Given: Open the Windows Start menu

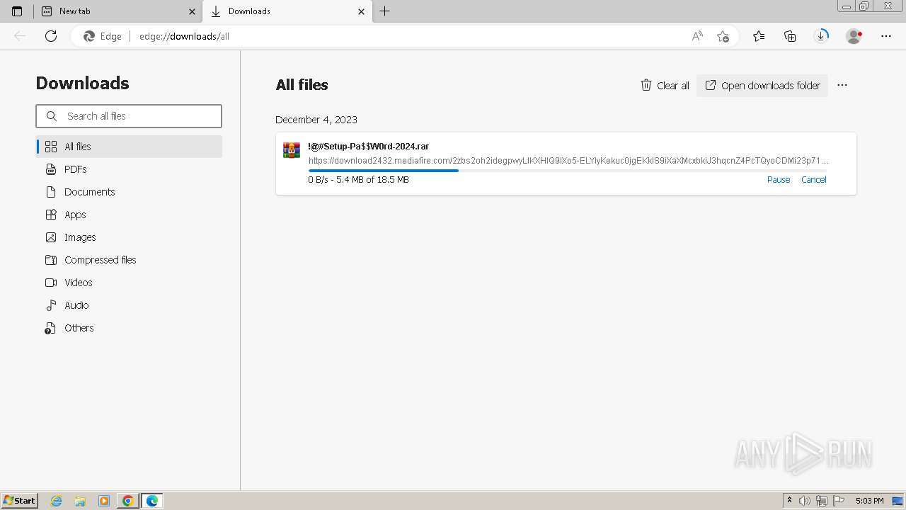Looking at the screenshot, I should point(20,501).
